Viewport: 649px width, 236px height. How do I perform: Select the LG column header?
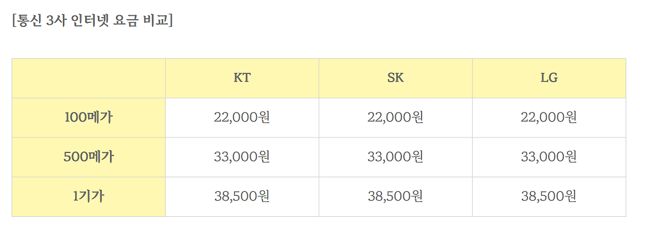click(549, 78)
